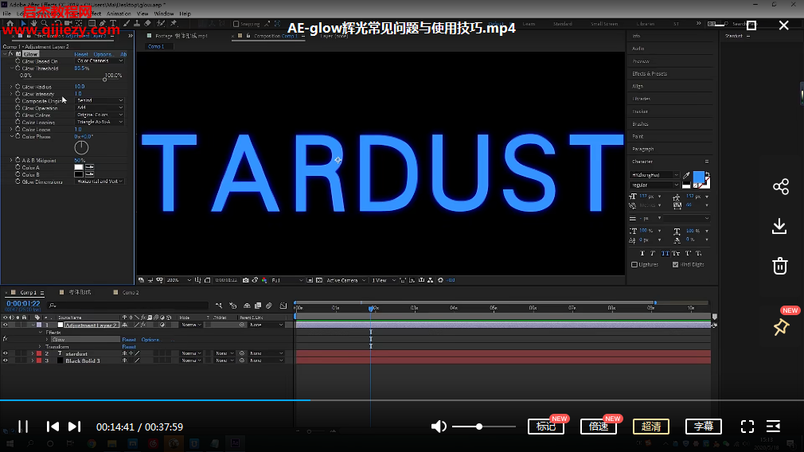804x452 pixels.
Task: Open the Glow Dimensions dropdown
Action: click(x=100, y=181)
